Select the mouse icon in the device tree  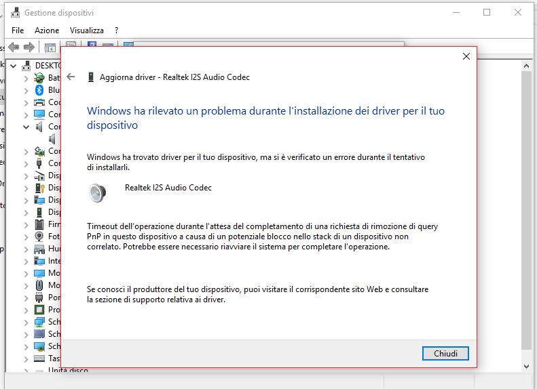coord(39,285)
